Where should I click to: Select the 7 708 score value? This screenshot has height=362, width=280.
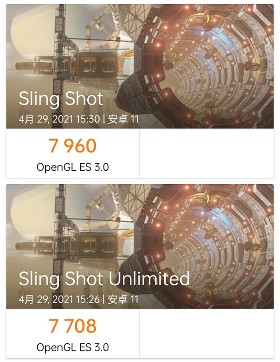[72, 326]
